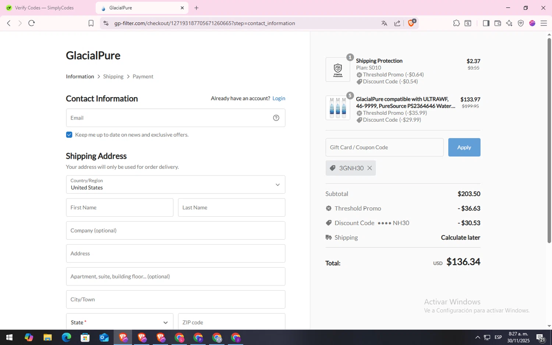Screen dimensions: 552x345
Task: Toggle the browser sidebar panel icon
Action: [486, 23]
